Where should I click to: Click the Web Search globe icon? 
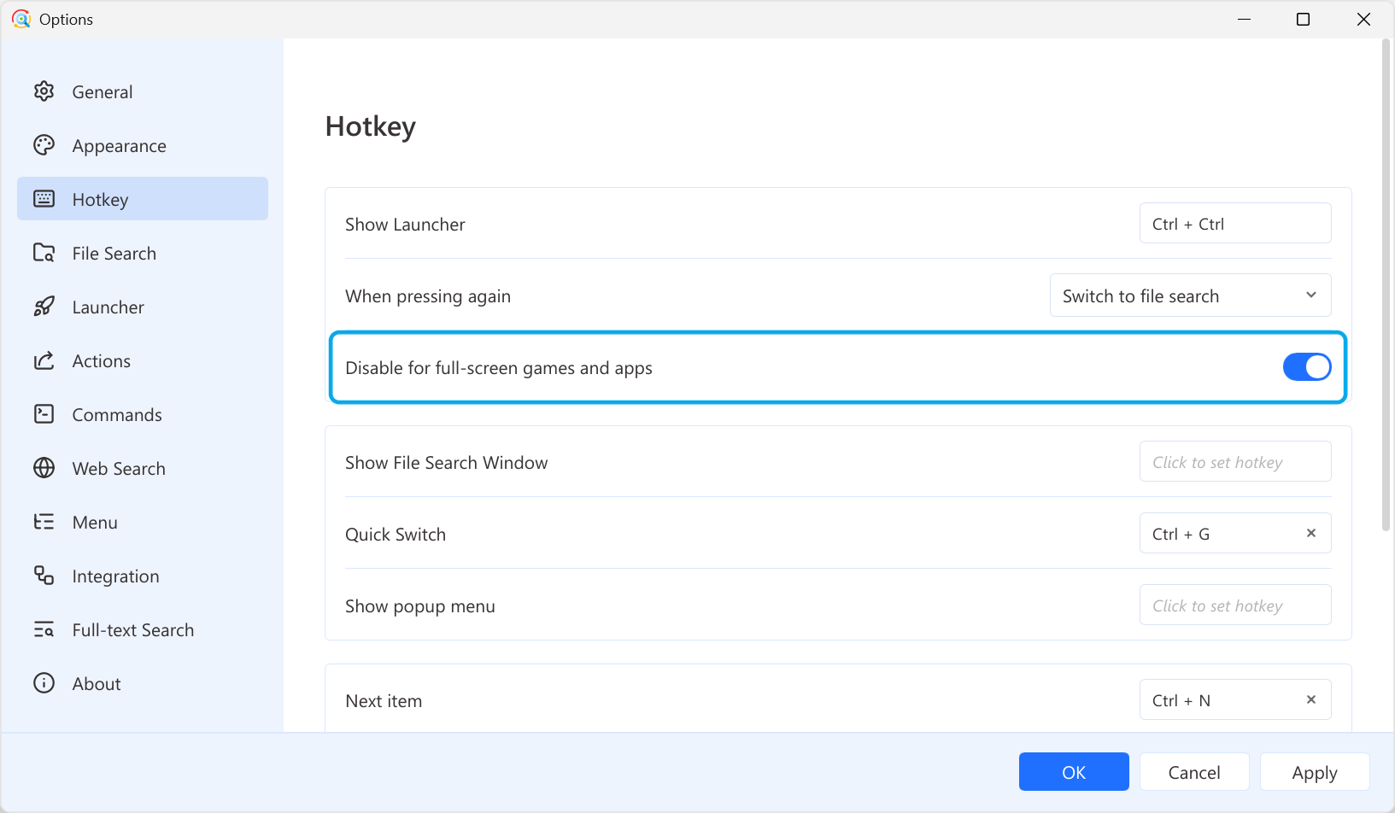click(44, 468)
